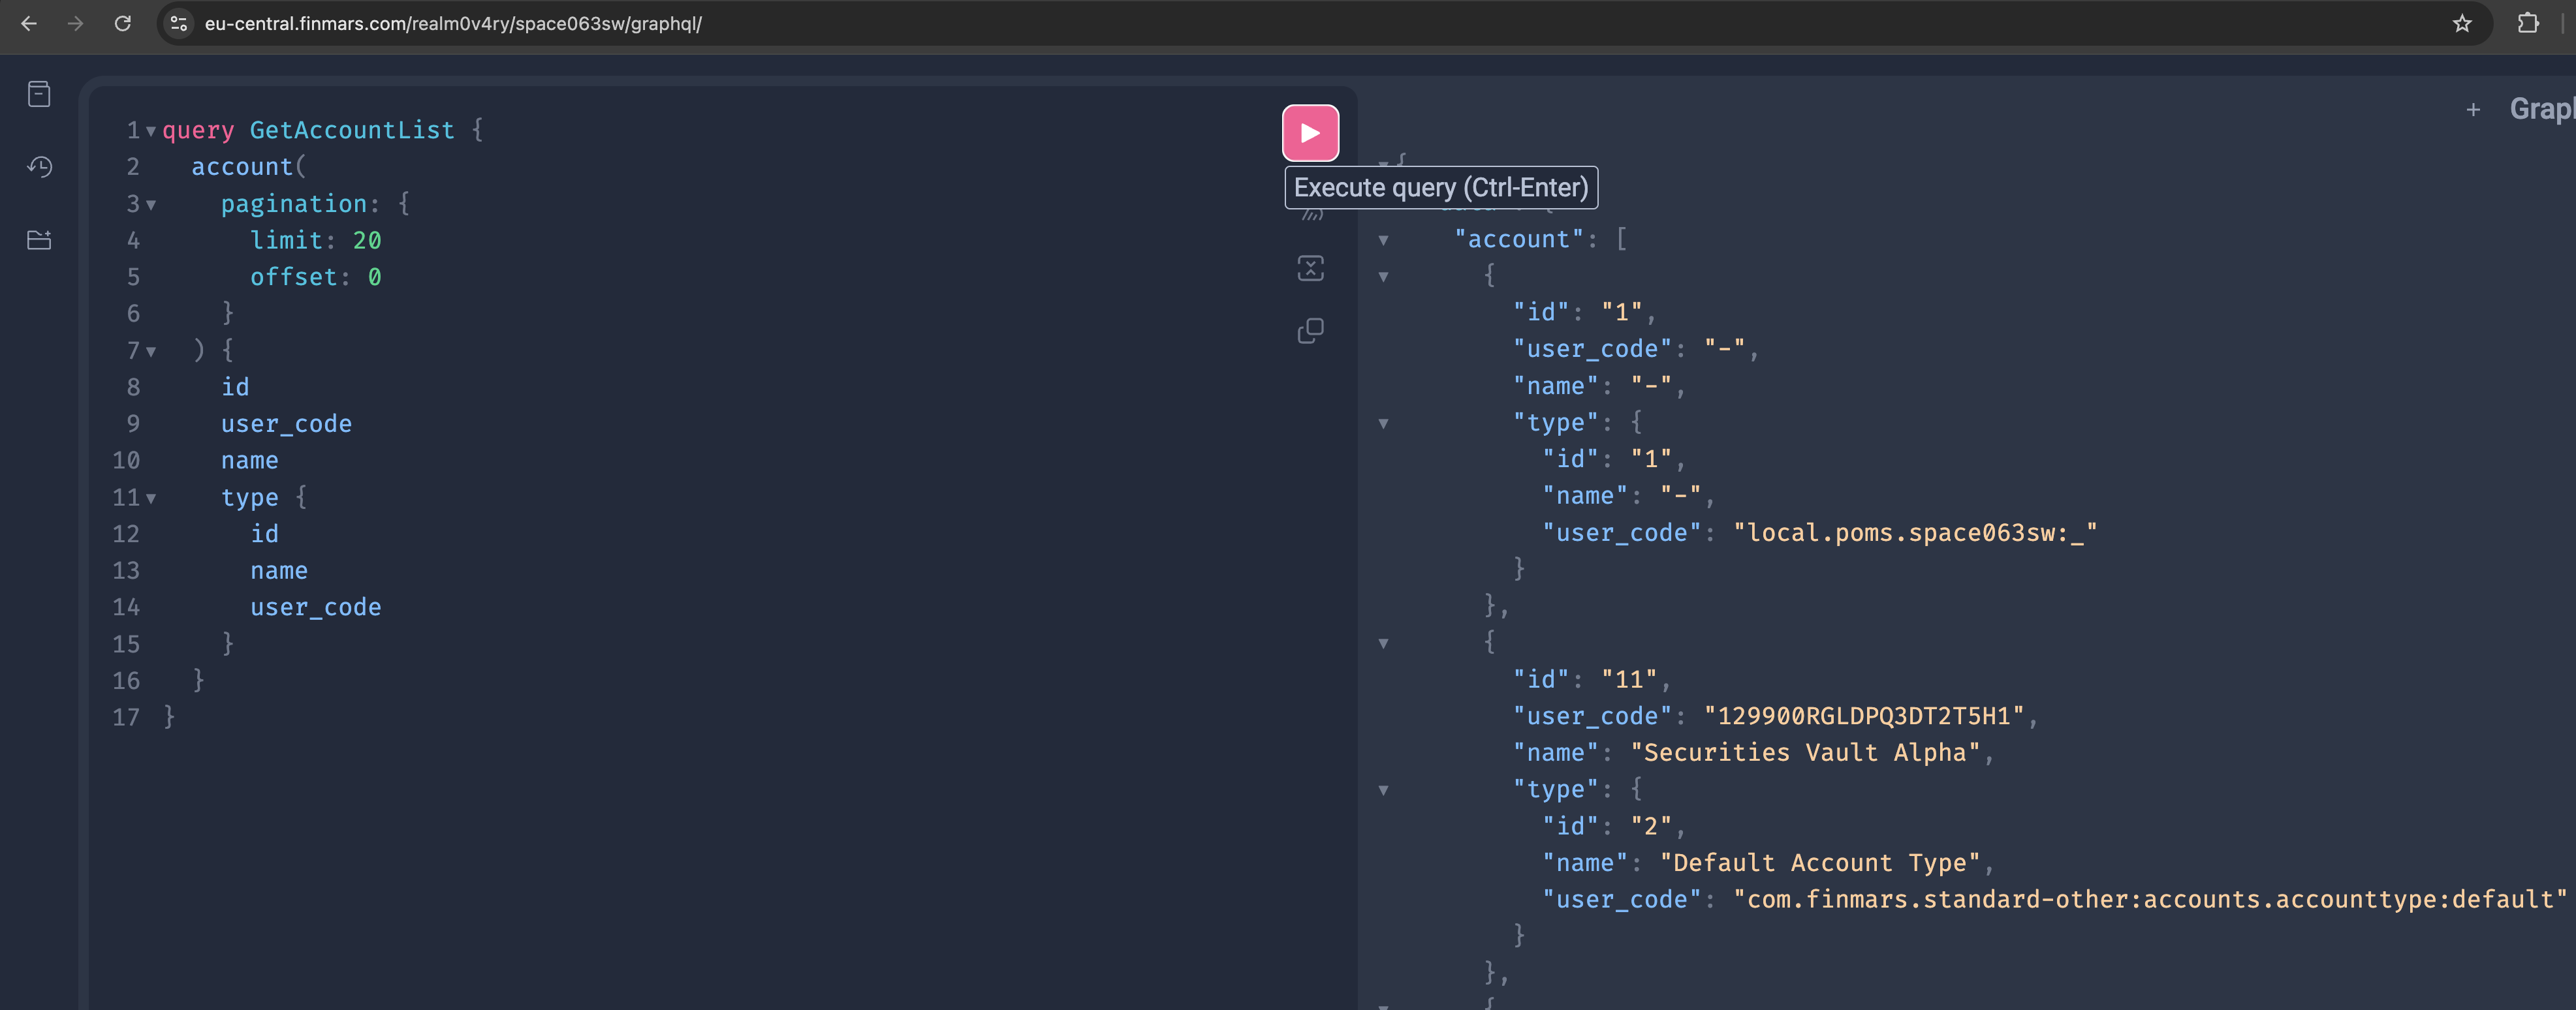Viewport: 2576px width, 1010px height.
Task: Open the browser extensions menu
Action: pos(2527,24)
